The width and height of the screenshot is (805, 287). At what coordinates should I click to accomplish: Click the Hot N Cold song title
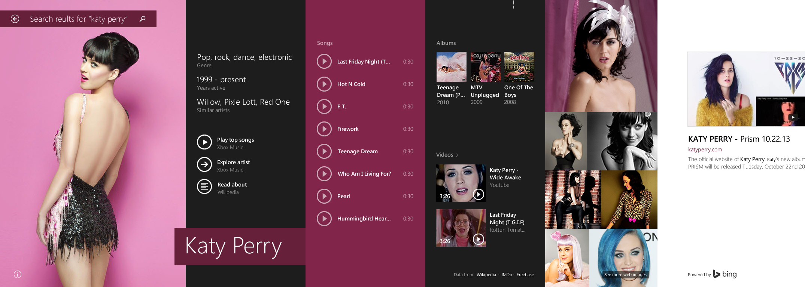(351, 84)
